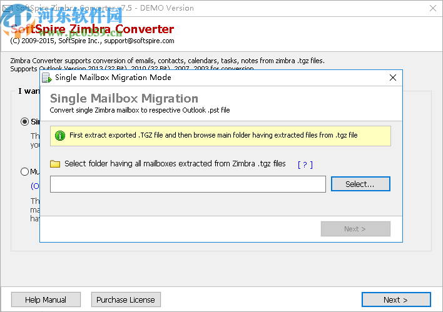Click 'Convert single Zimbra mailbox' description text
Viewport: 443px width, 312px height.
pos(140,110)
